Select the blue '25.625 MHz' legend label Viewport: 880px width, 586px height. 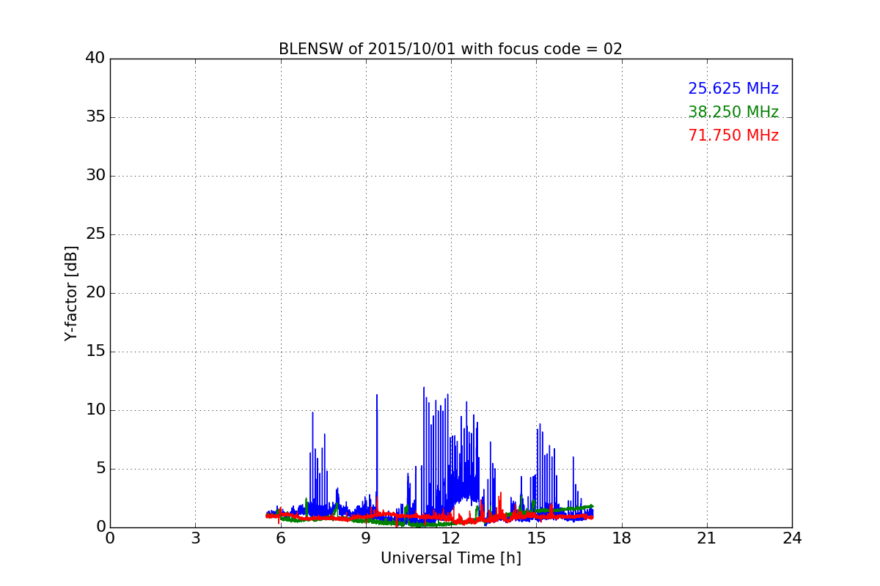coord(733,89)
